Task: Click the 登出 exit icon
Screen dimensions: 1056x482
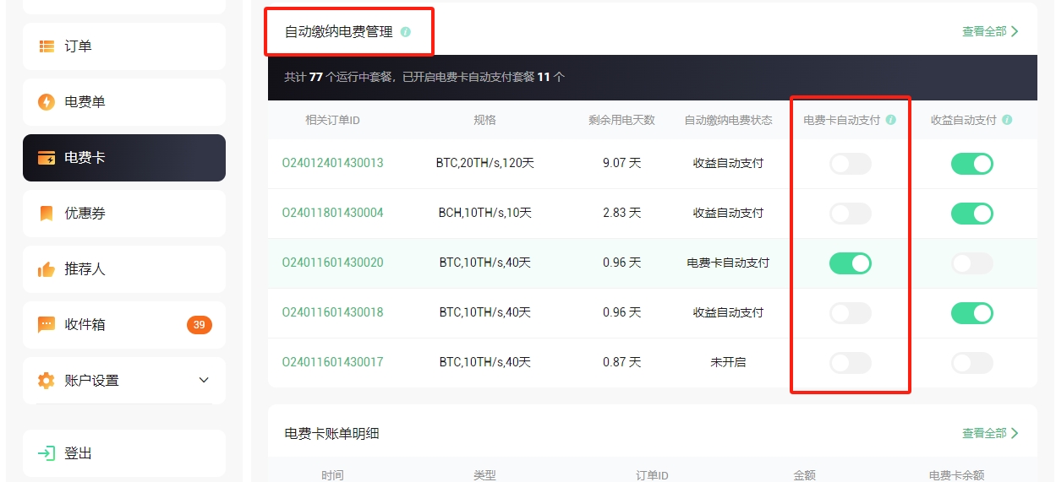Action: [x=47, y=453]
